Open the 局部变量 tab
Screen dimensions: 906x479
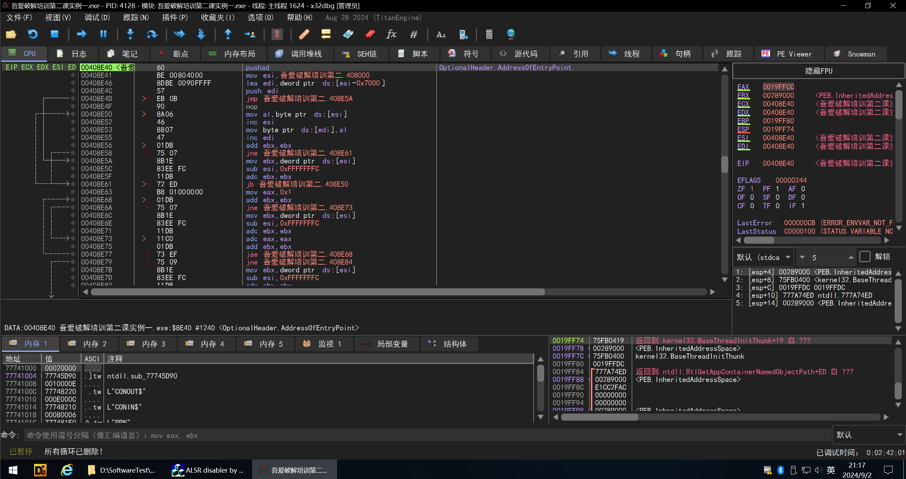pyautogui.click(x=387, y=344)
